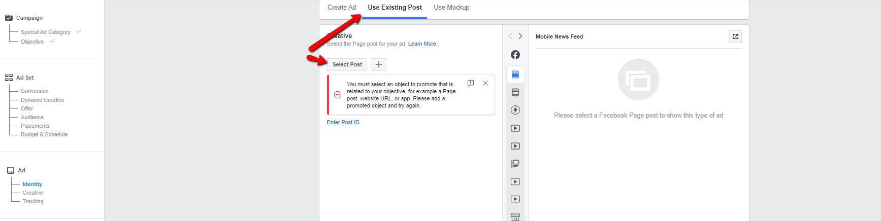Open Budget & Schedule under Ad Set
This screenshot has height=221, width=881.
44,134
